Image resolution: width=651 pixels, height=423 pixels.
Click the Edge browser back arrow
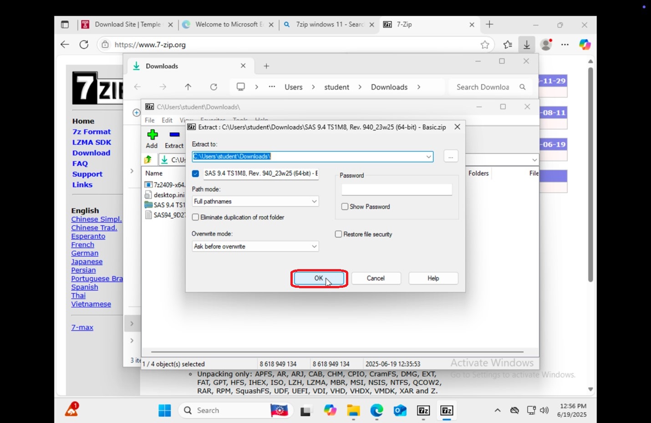[x=65, y=45]
